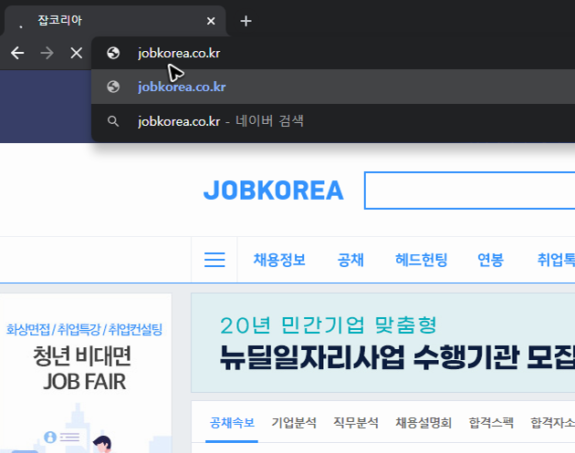Screen dimensions: 575x453
Task: Switch to the 기업분석 tab
Action: (294, 423)
